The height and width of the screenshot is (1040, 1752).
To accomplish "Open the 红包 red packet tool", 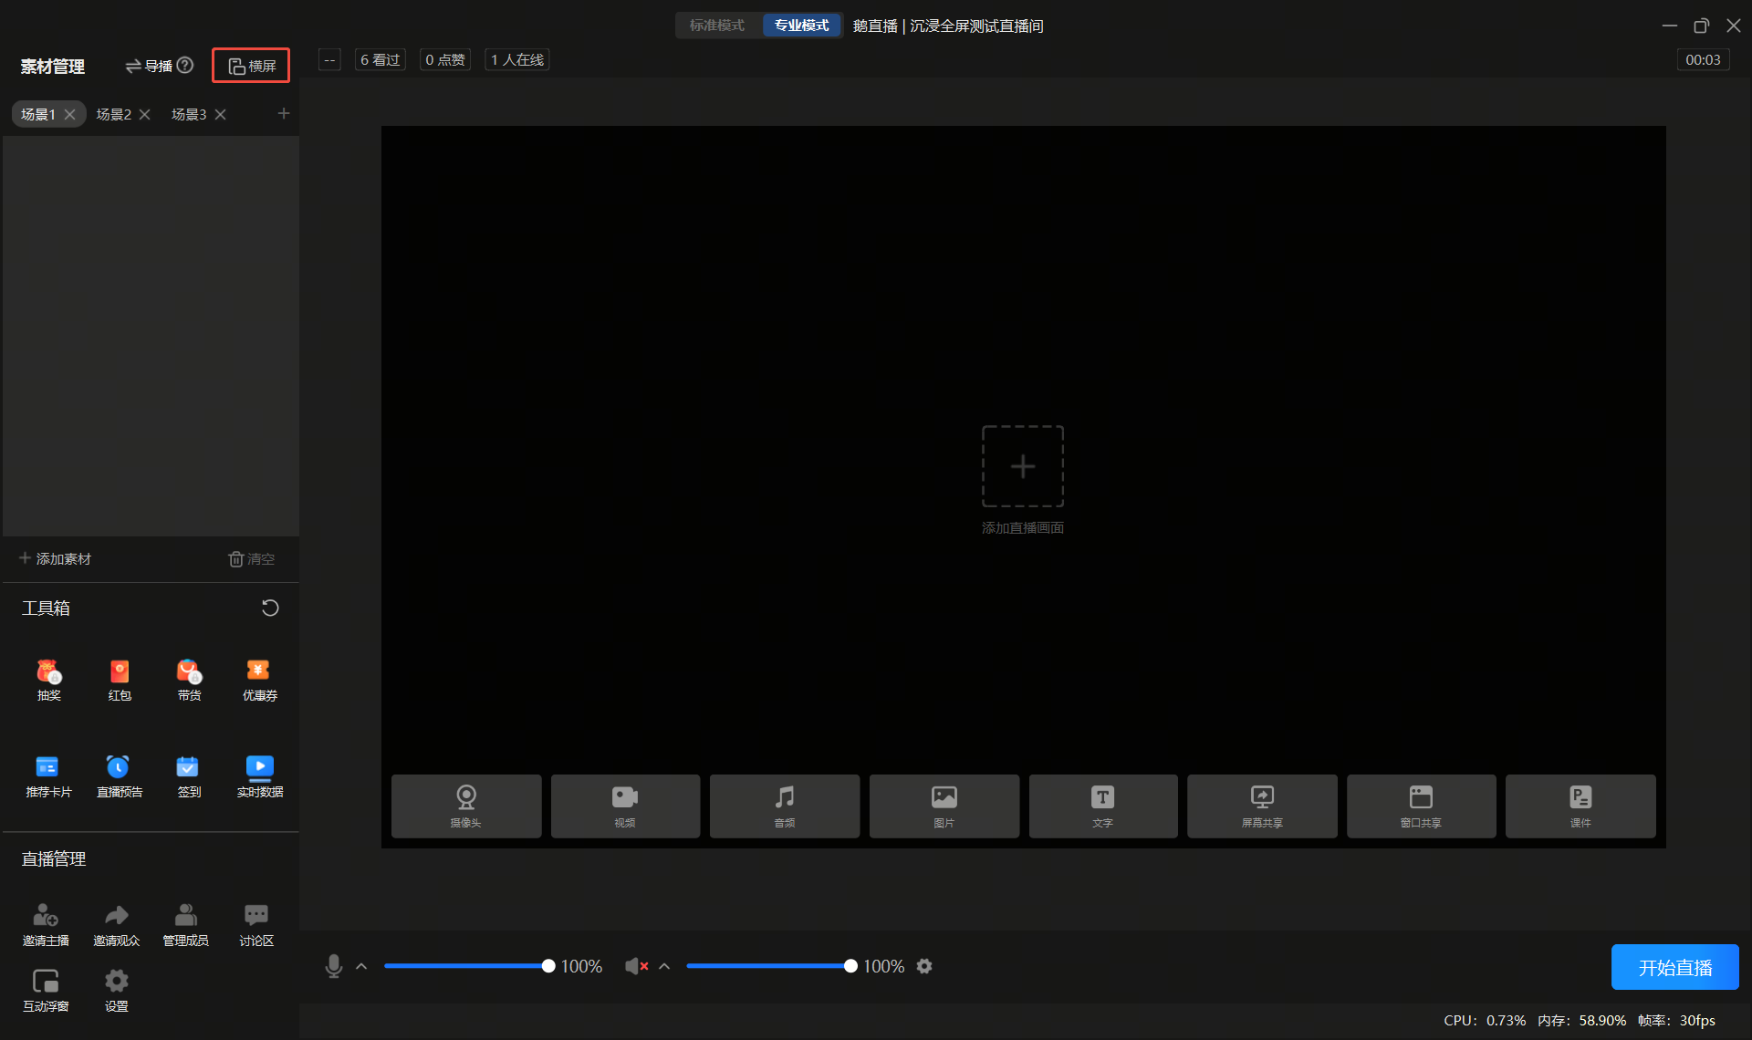I will 120,681.
